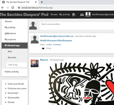Go back using the browser back arrow

[3, 8]
